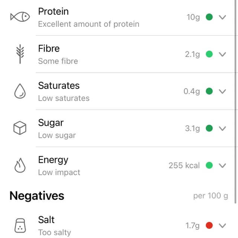Viewport: 238px width, 238px height.
Task: Tap the flame icon for Energy
Action: pos(20,166)
